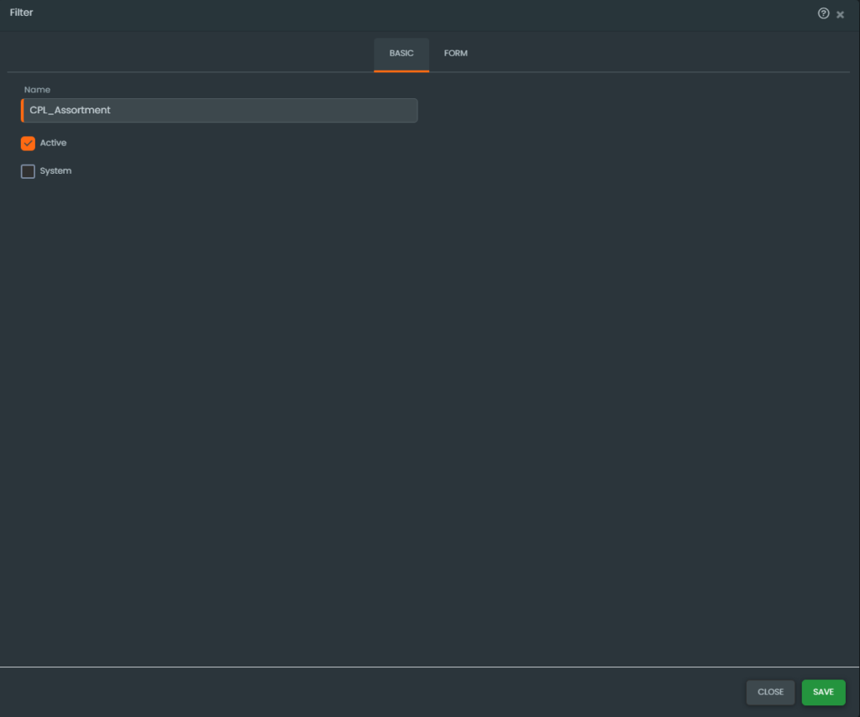Click the Name field label
The image size is (860, 717).
click(37, 90)
